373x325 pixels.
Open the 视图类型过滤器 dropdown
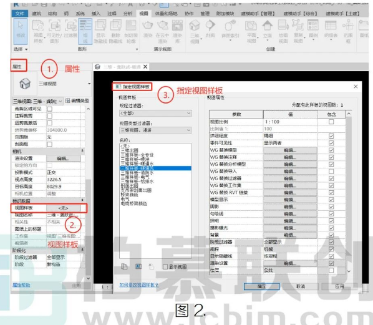click(155, 130)
